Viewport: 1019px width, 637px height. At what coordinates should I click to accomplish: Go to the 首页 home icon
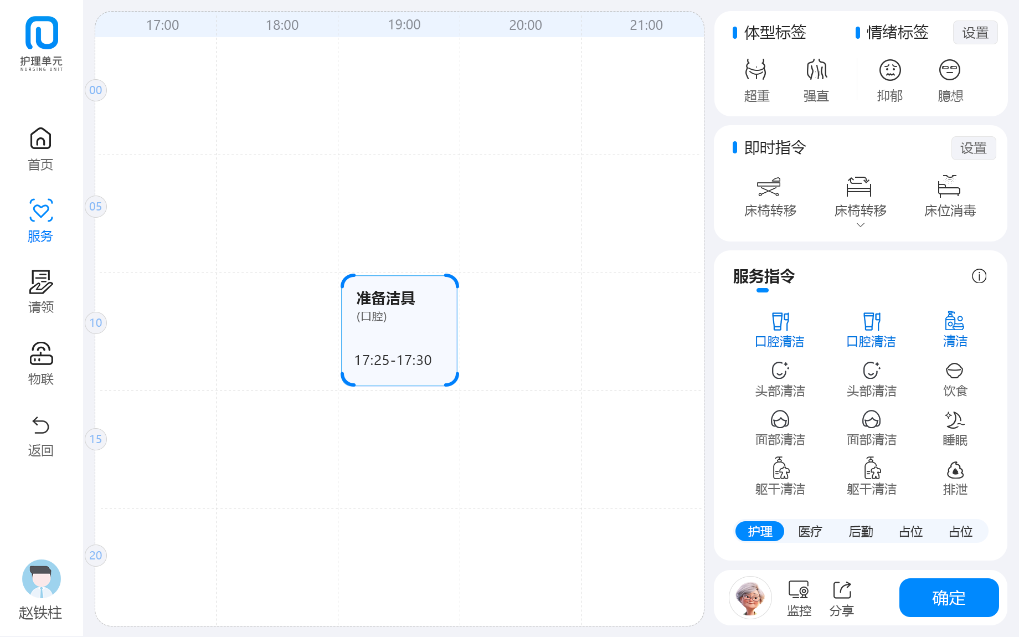(x=40, y=139)
